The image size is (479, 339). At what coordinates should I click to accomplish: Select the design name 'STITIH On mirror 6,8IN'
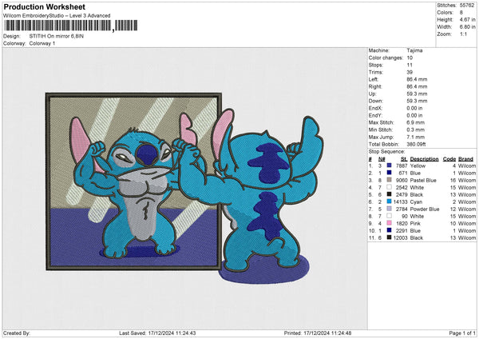pyautogui.click(x=56, y=36)
